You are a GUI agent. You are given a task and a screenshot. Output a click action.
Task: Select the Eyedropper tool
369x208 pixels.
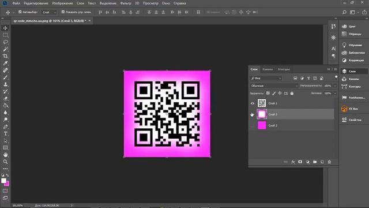5,63
